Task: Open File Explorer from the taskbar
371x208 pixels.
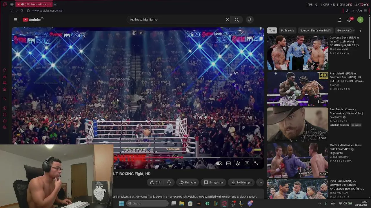Action: (182, 203)
